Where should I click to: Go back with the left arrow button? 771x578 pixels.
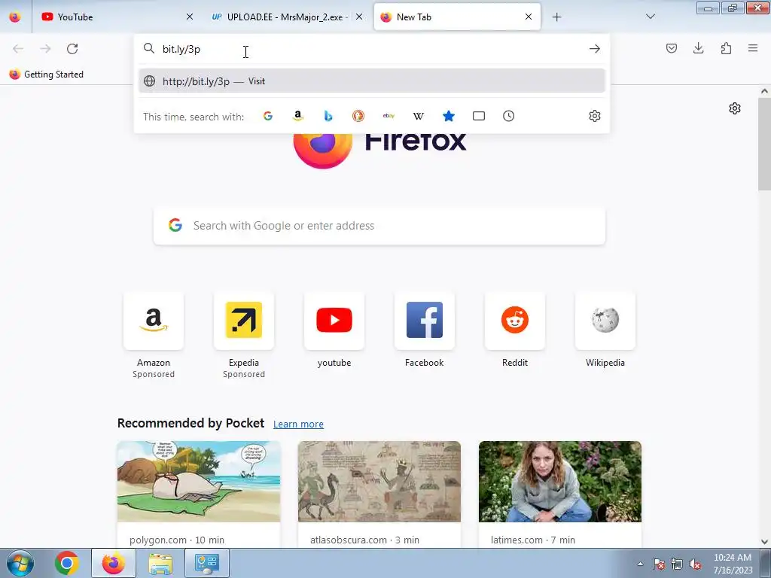[x=18, y=49]
